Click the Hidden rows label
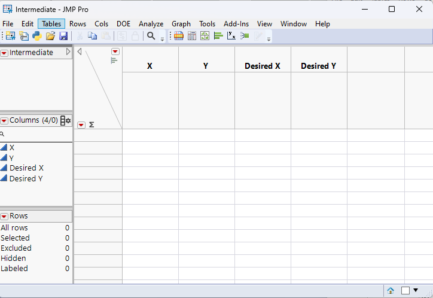 pos(13,259)
